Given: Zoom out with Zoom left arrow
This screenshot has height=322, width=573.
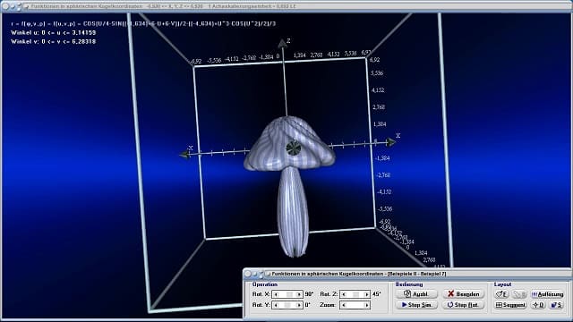Looking at the screenshot, I should point(344,305).
